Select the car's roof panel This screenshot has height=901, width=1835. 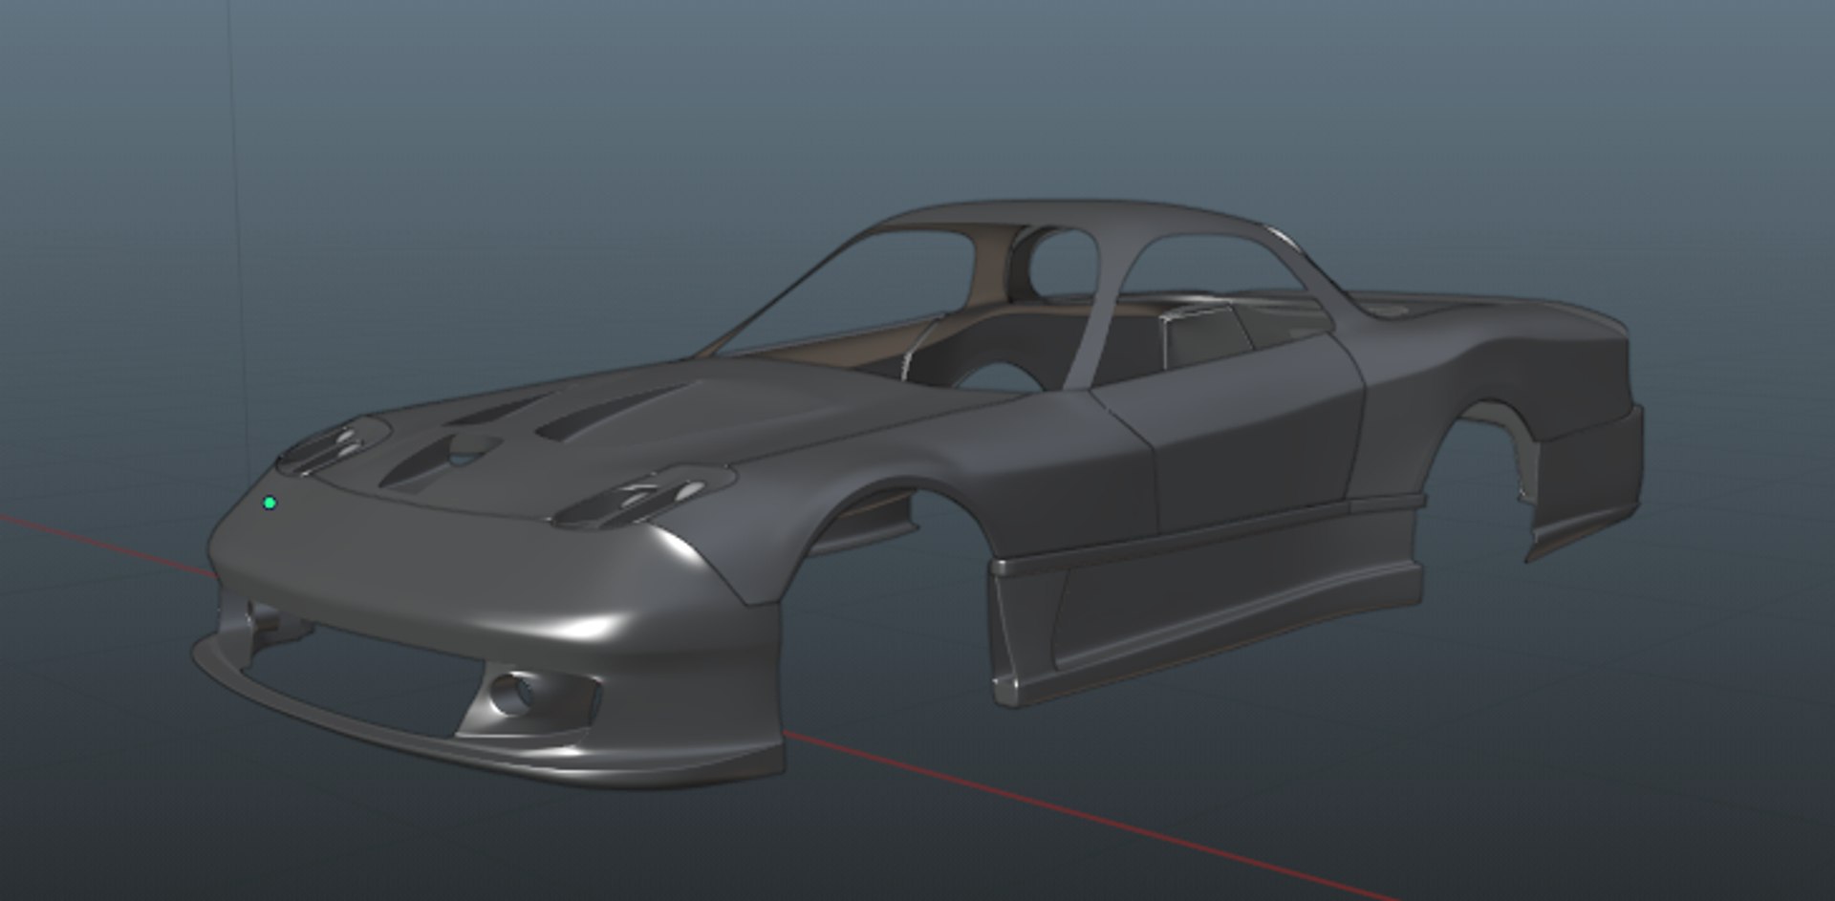tap(1070, 216)
